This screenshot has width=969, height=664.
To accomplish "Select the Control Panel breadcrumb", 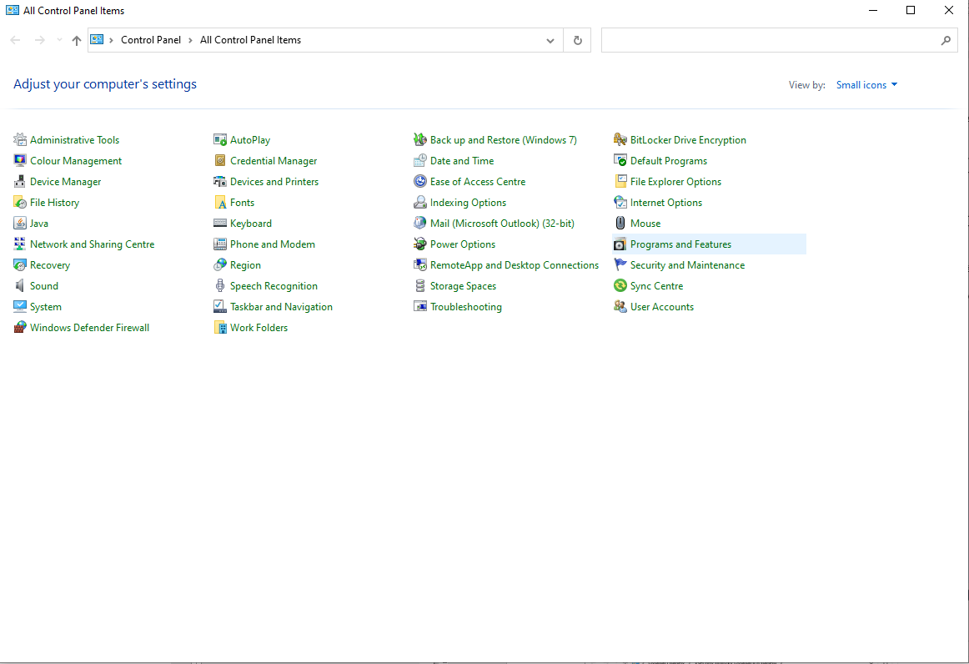I will [x=151, y=39].
